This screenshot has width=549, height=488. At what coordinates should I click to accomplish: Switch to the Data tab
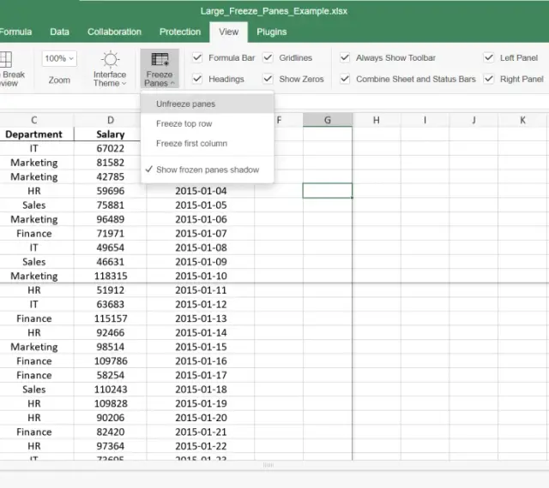point(59,32)
